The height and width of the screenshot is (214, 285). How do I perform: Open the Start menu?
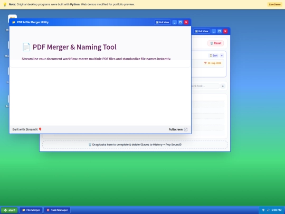click(x=9, y=210)
